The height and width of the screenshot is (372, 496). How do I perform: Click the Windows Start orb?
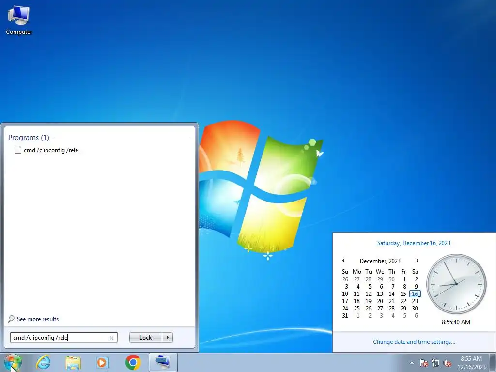pos(13,362)
